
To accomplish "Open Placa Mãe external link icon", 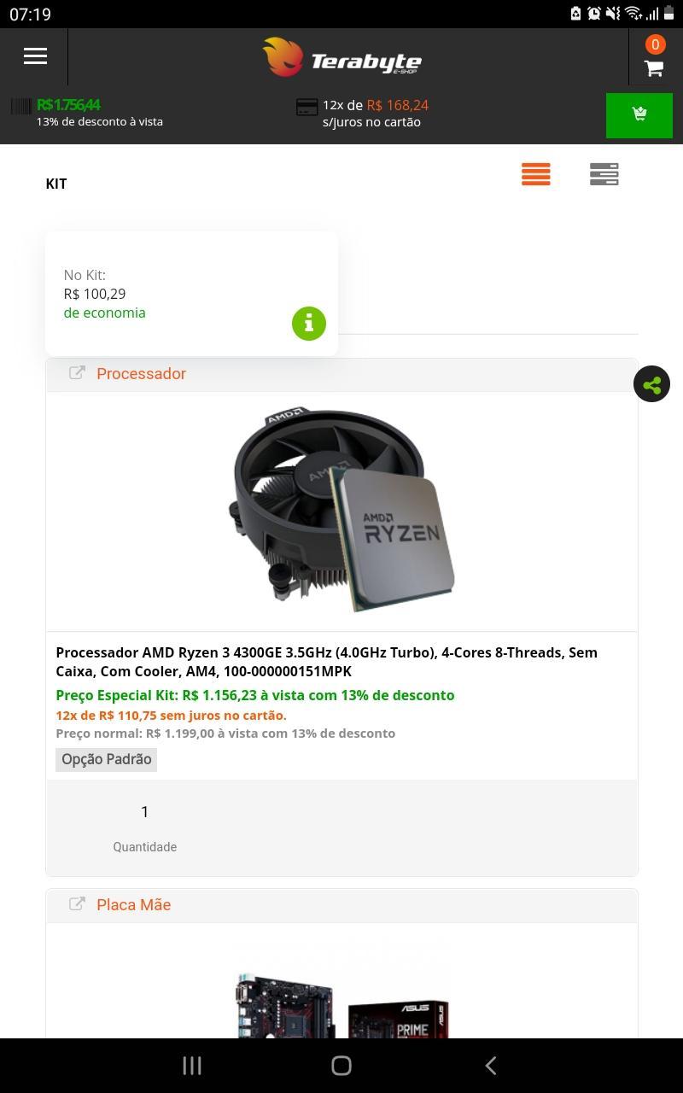I will coord(77,904).
